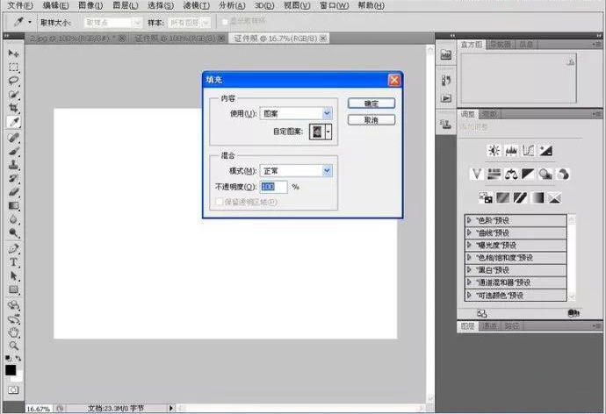606x414 pixels.
Task: Toggle the checkbox in the eyedropper options bar
Action: (x=225, y=20)
